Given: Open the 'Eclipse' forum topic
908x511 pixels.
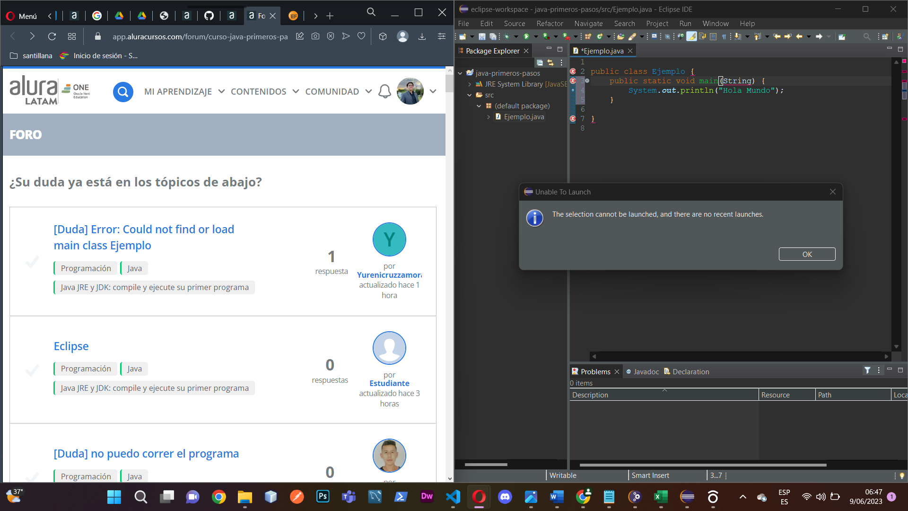Looking at the screenshot, I should (x=71, y=346).
